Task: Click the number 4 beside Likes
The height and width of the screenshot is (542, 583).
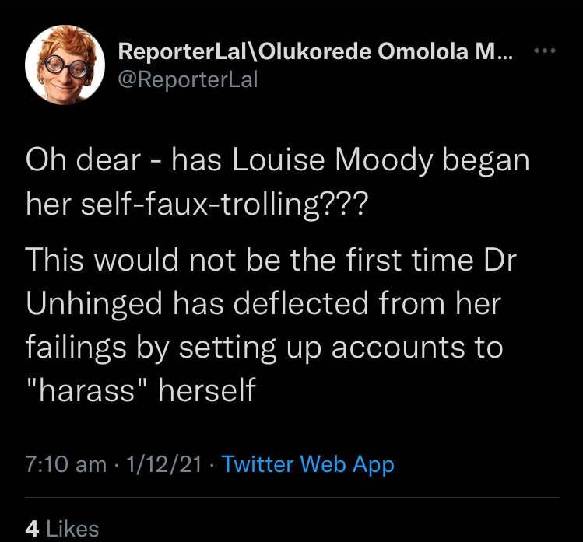Action: [x=32, y=529]
